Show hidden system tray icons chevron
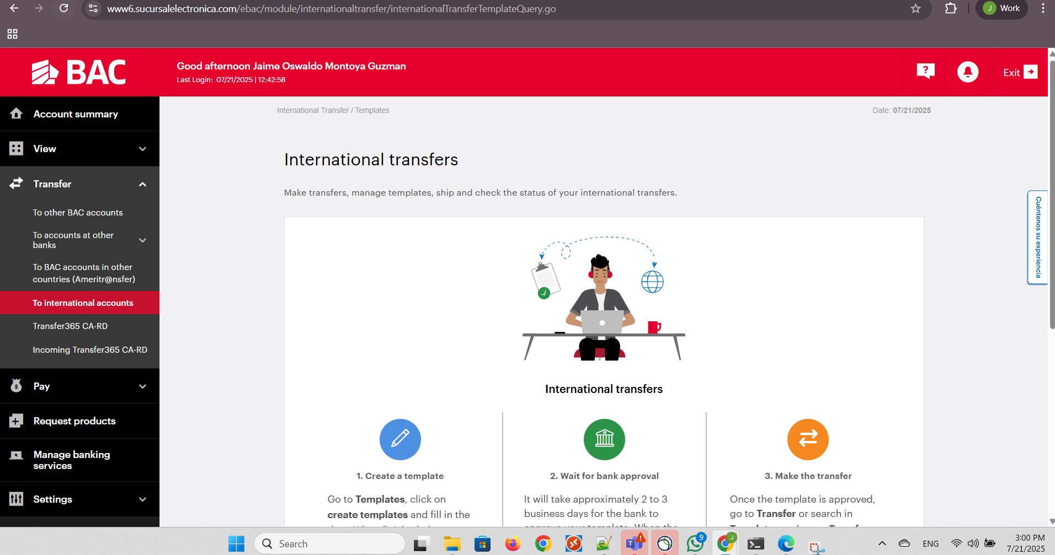The width and height of the screenshot is (1055, 555). pyautogui.click(x=882, y=543)
